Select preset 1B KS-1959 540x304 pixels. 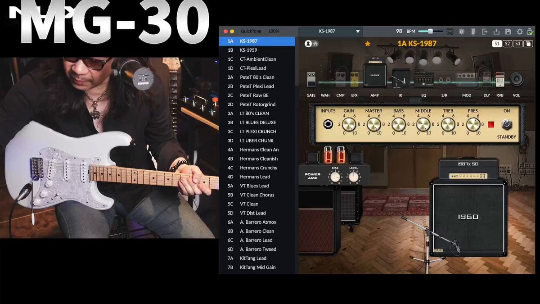tap(257, 50)
